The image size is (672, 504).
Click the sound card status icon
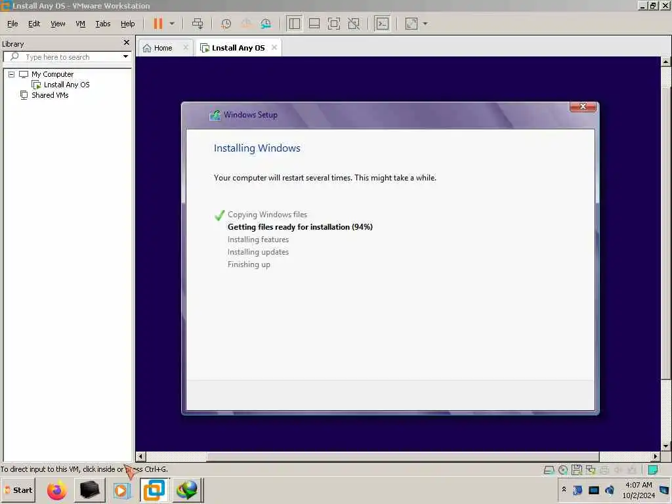tap(618, 470)
